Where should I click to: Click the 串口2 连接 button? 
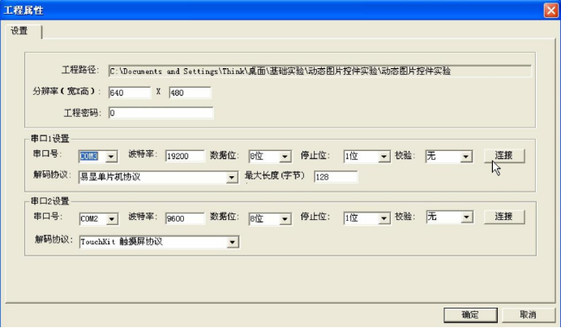coord(504,217)
